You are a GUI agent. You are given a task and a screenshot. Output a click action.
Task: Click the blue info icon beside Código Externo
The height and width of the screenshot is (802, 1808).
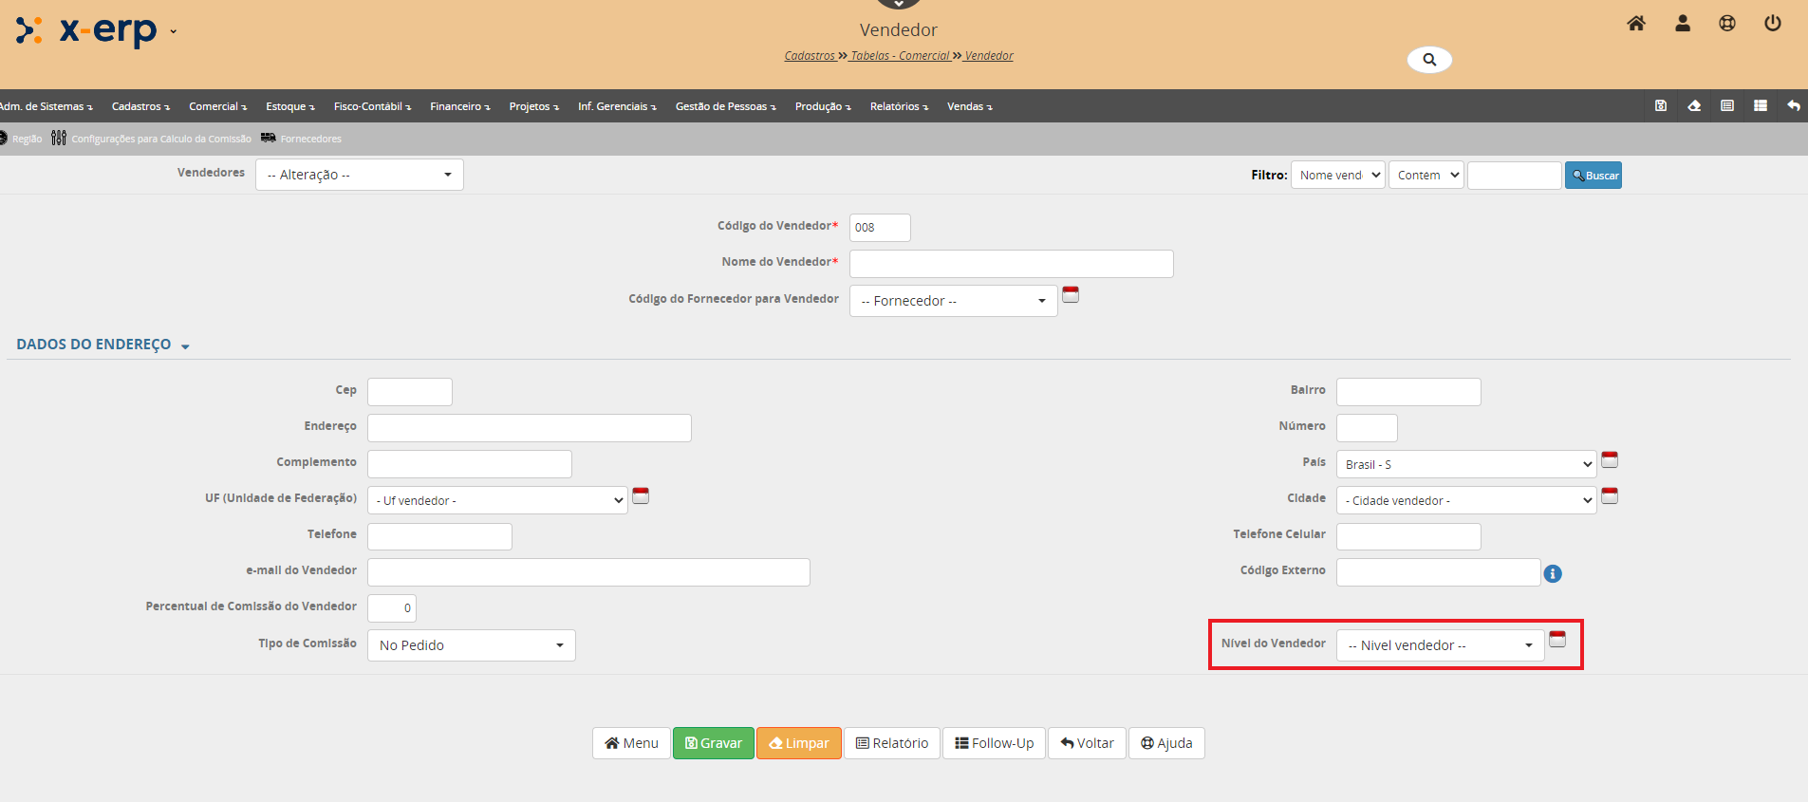pyautogui.click(x=1552, y=573)
